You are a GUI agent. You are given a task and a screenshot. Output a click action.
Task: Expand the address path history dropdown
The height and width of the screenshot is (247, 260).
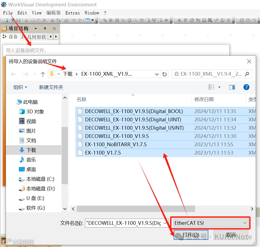click(x=157, y=74)
